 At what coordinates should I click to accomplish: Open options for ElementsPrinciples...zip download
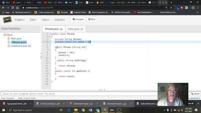[x=97, y=104]
